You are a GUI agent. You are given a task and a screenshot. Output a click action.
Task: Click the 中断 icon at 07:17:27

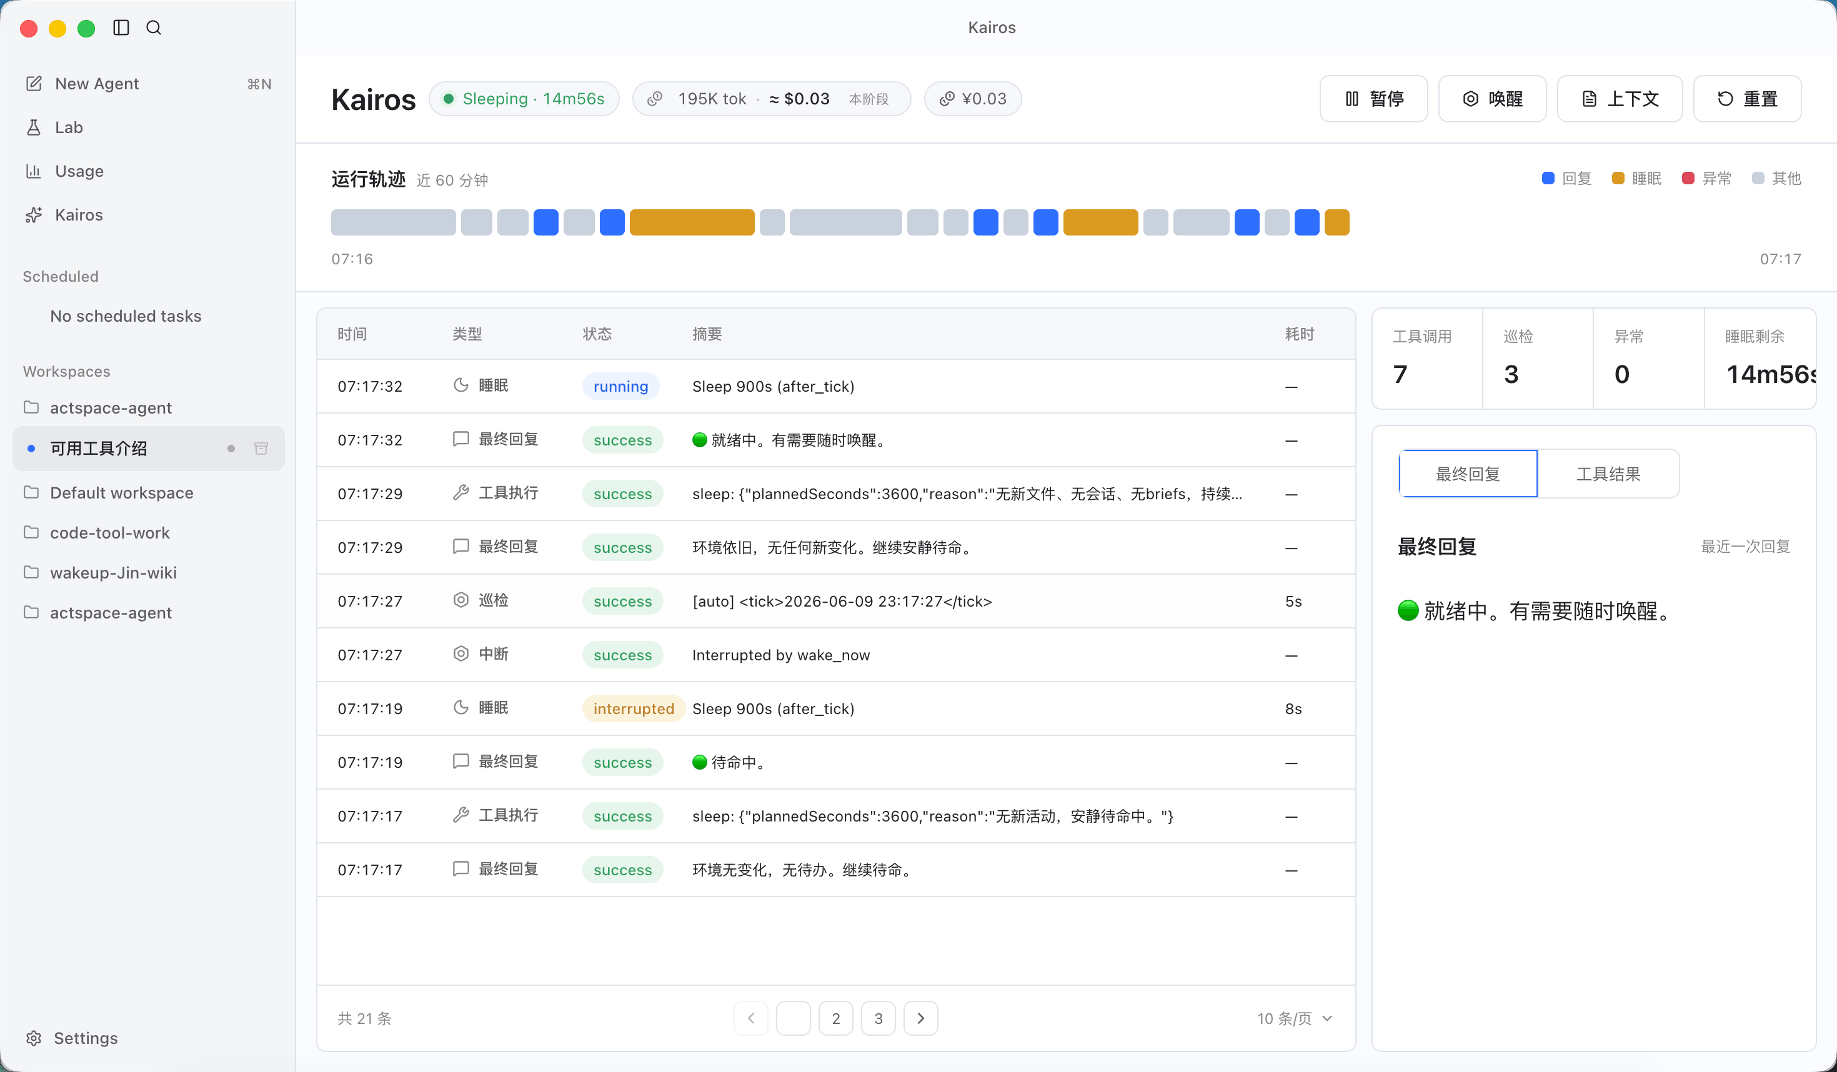coord(460,653)
